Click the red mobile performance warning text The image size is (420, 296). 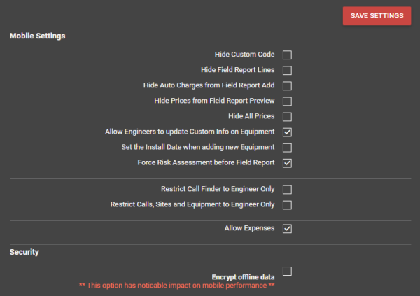click(177, 286)
